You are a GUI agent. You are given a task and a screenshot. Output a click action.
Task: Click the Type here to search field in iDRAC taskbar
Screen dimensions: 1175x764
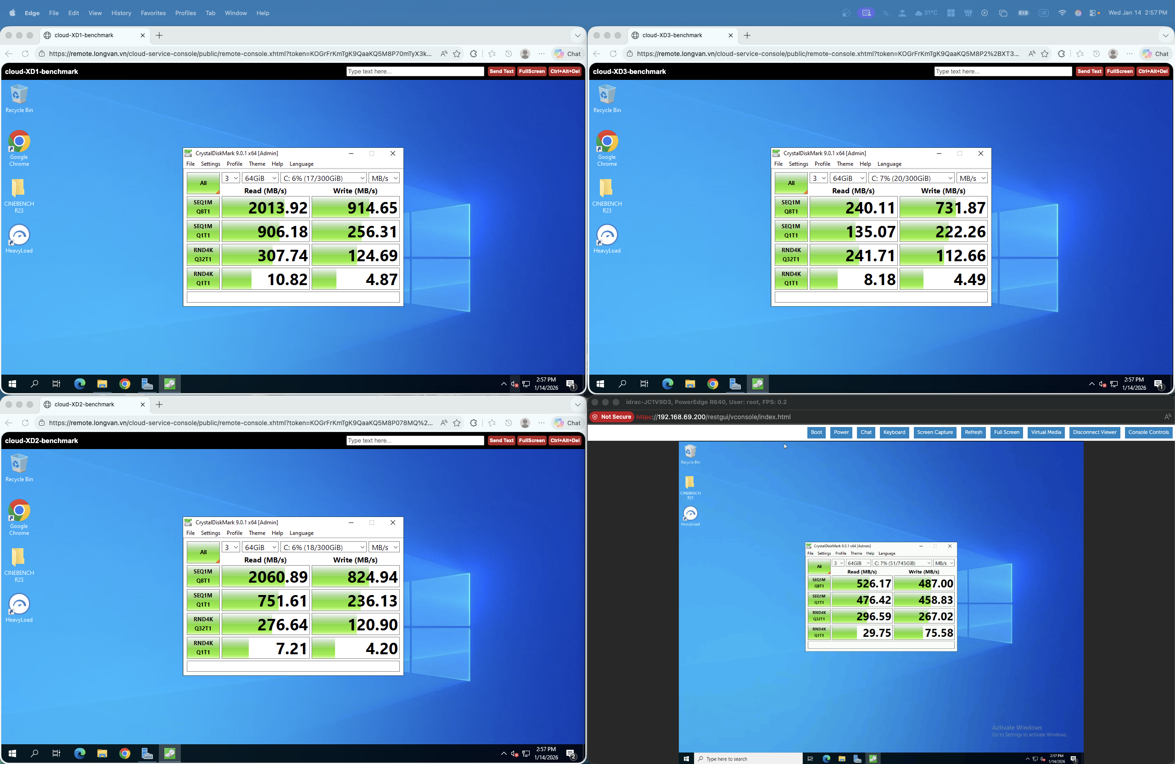740,758
